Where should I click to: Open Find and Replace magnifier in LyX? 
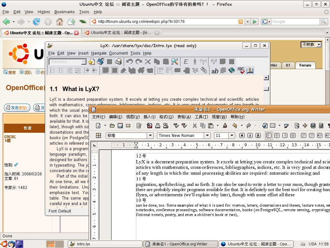(x=175, y=62)
